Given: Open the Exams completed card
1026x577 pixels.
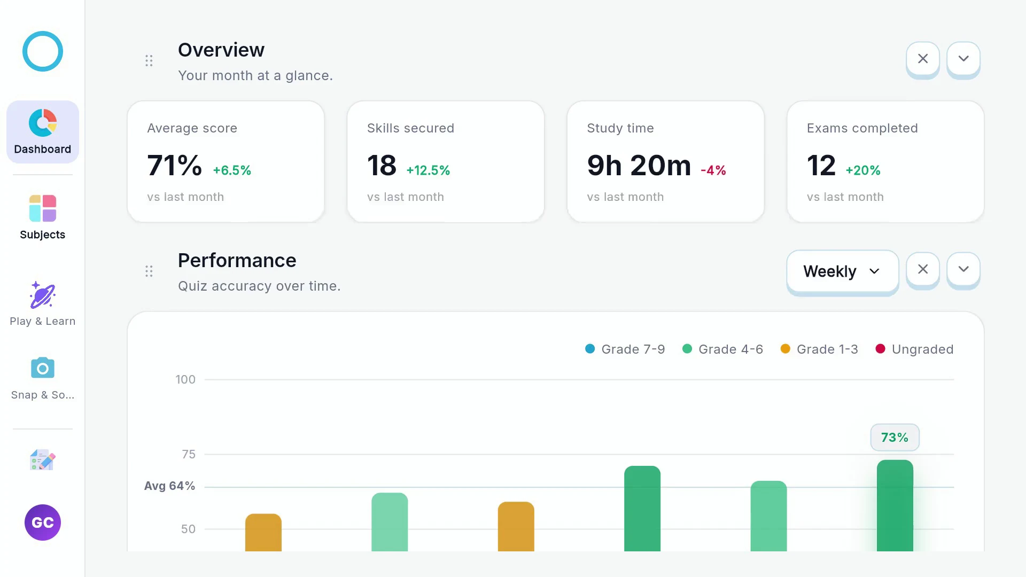Looking at the screenshot, I should click(x=885, y=162).
